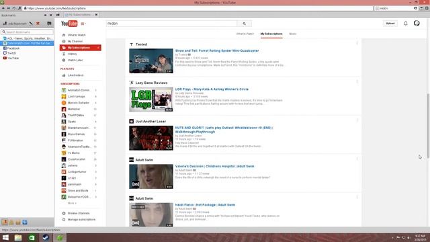Click the browser back arrow

(3, 9)
